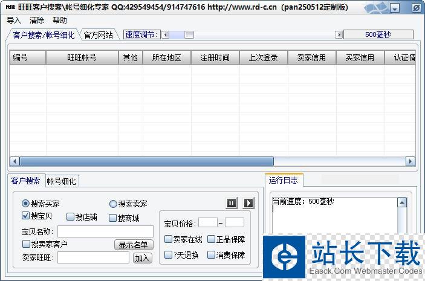Viewport: 425px width, 281px height.
Task: Click the 速度调节 slider thumb
Action: 189,34
